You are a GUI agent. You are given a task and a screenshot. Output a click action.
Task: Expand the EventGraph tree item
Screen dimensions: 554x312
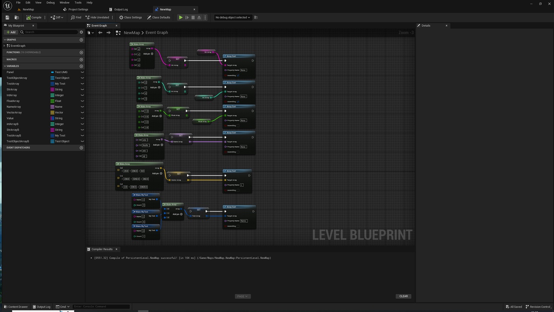tap(4, 45)
